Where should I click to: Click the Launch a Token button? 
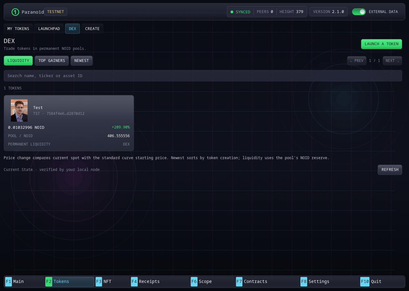381,44
